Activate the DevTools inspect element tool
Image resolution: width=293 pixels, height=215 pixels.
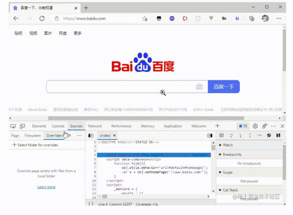13,126
